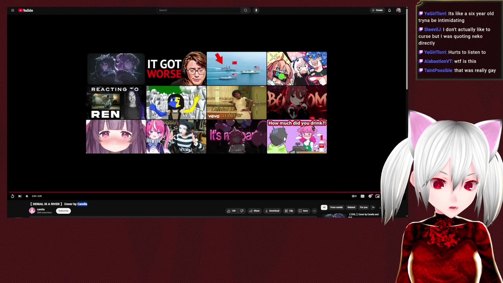Open blushing purple-haired girl thumbnail
This screenshot has width=503, height=283.
tap(116, 137)
